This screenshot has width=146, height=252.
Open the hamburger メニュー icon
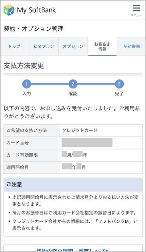coord(136,11)
